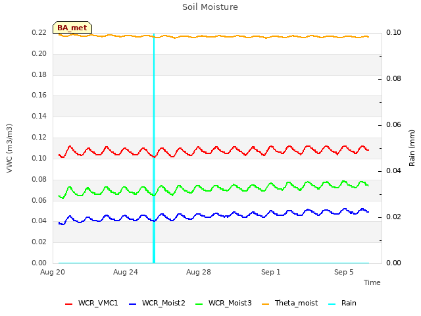The height and width of the screenshot is (316, 421).
Task: Click the 0.22 left axis label
Action: click(x=39, y=32)
